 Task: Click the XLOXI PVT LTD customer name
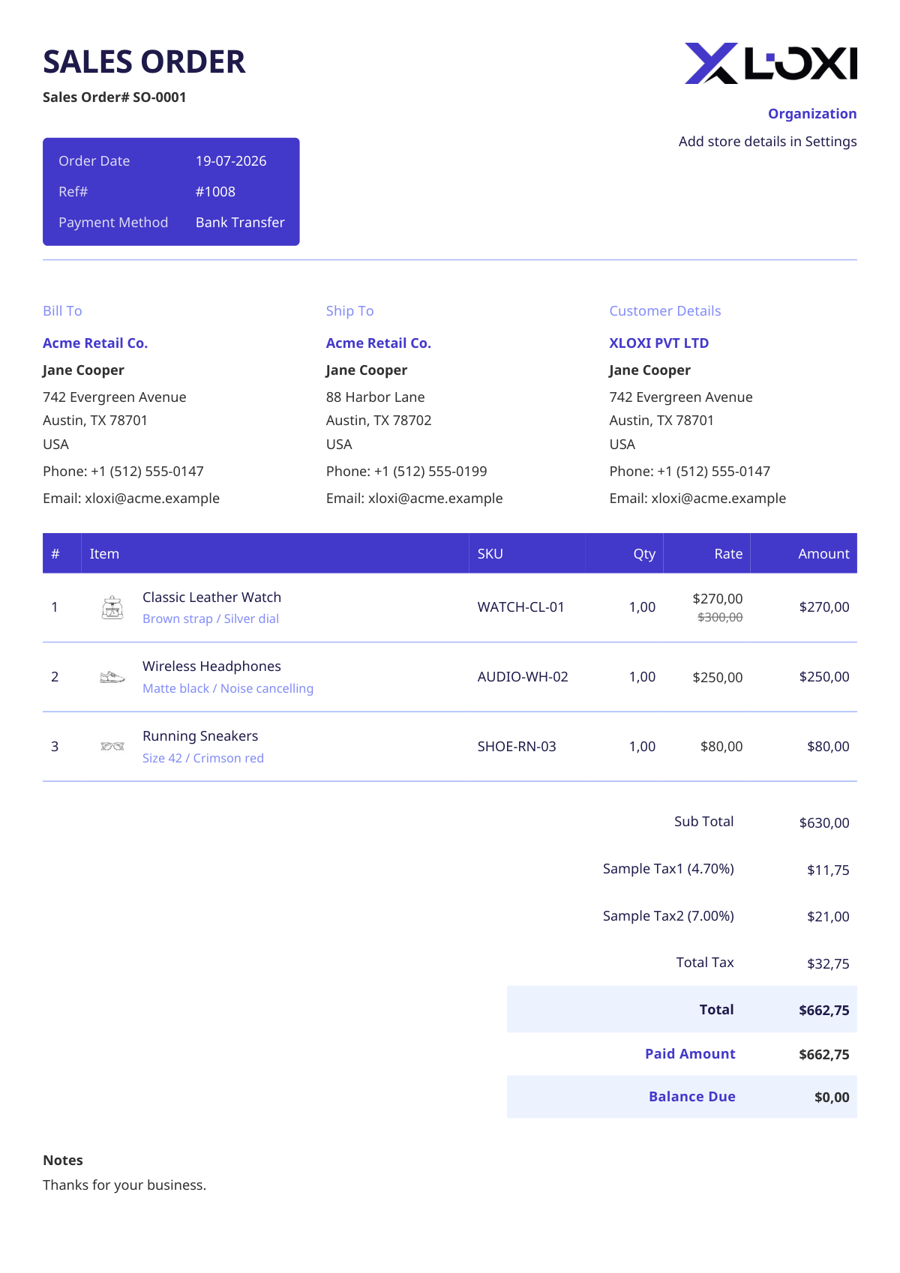click(x=659, y=343)
